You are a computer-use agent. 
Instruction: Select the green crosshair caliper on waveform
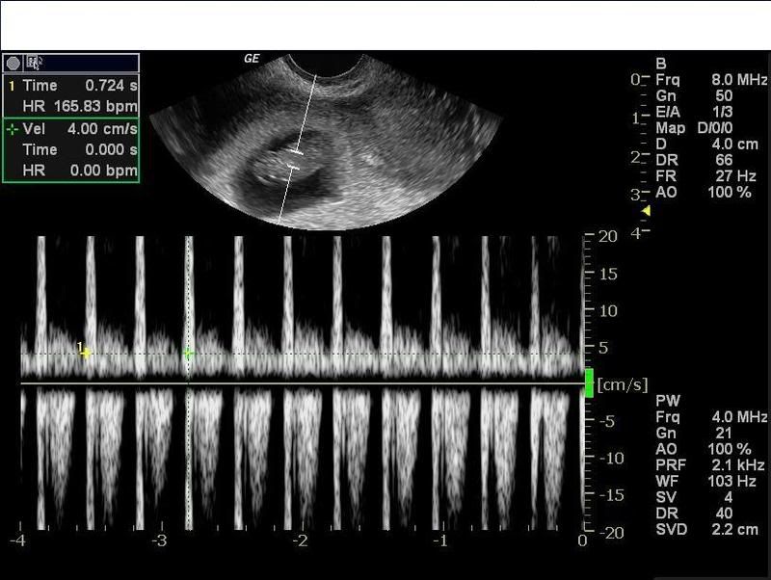[188, 355]
